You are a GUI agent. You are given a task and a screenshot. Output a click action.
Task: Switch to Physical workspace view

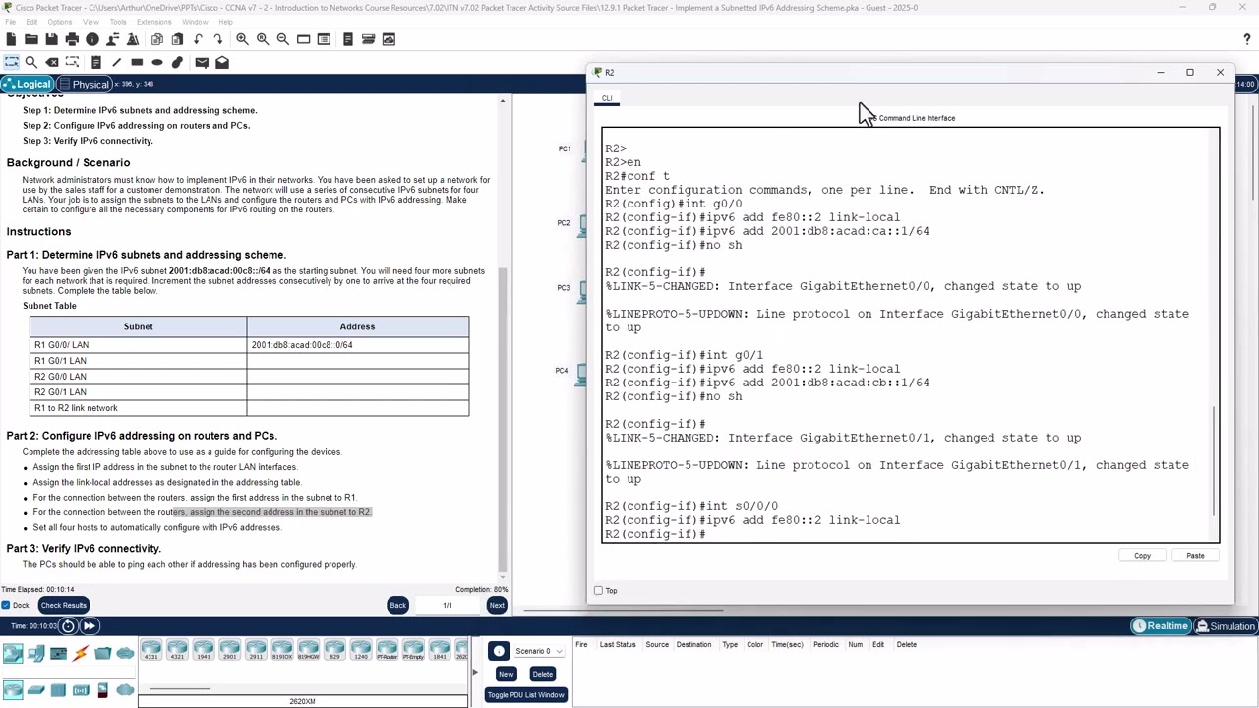tap(85, 85)
